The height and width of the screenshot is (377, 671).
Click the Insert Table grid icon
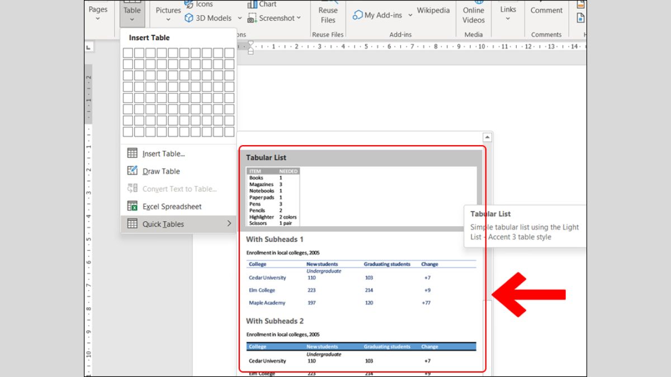133,154
